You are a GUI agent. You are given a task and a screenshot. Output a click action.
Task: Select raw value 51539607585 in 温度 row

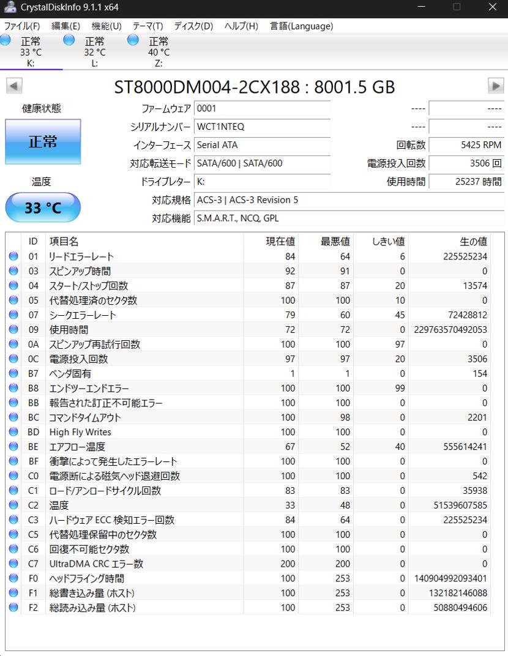click(460, 505)
